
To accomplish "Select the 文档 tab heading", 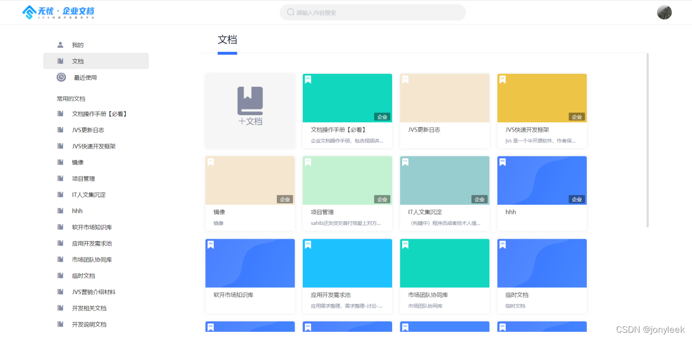I will (x=227, y=40).
